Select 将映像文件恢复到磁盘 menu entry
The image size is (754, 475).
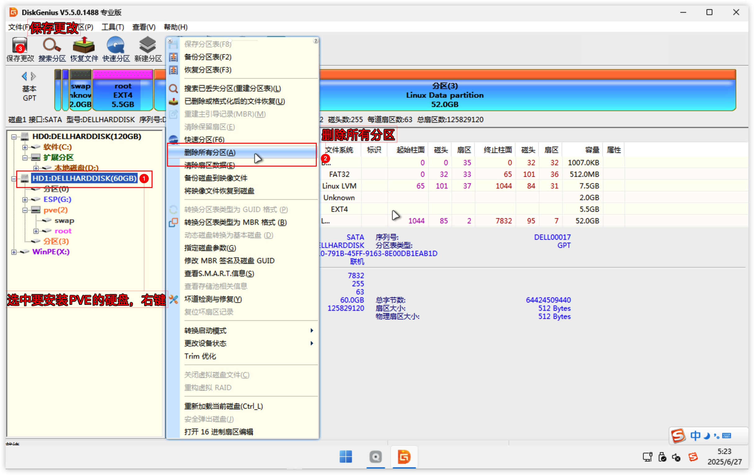249,191
